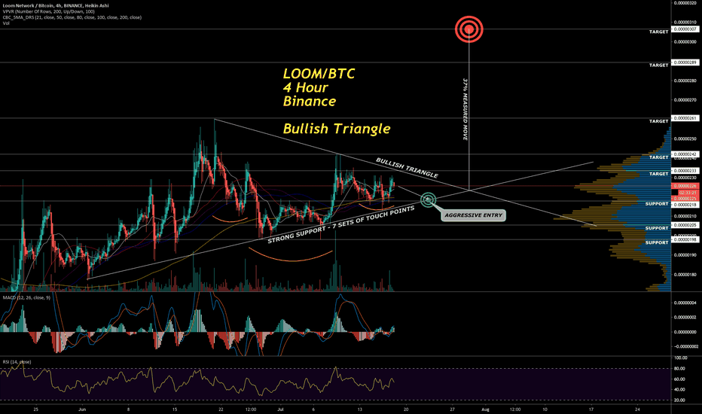702x414 pixels.
Task: Click the 8 date label on time axis
Action: coord(129,409)
